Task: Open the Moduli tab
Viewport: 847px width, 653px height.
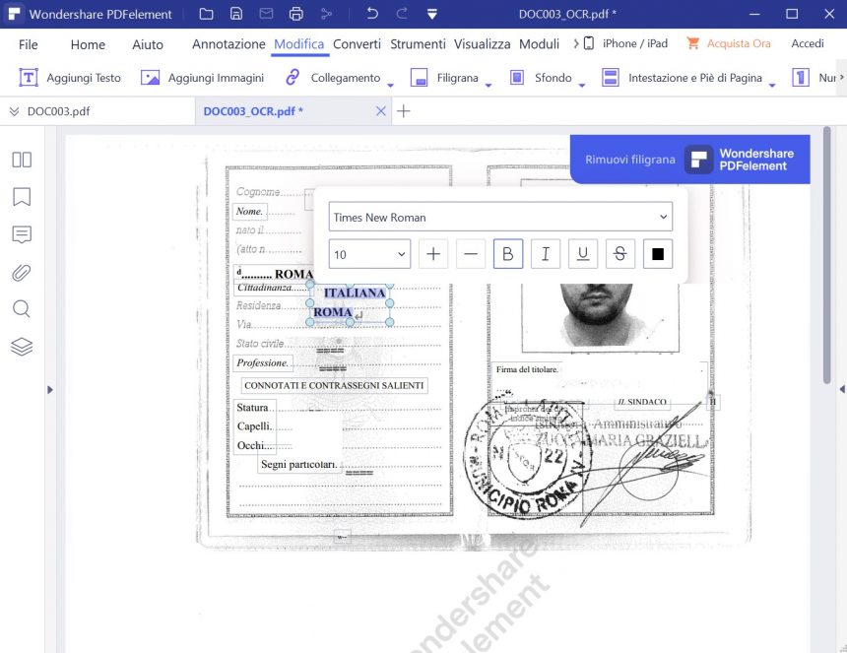Action: pos(539,44)
